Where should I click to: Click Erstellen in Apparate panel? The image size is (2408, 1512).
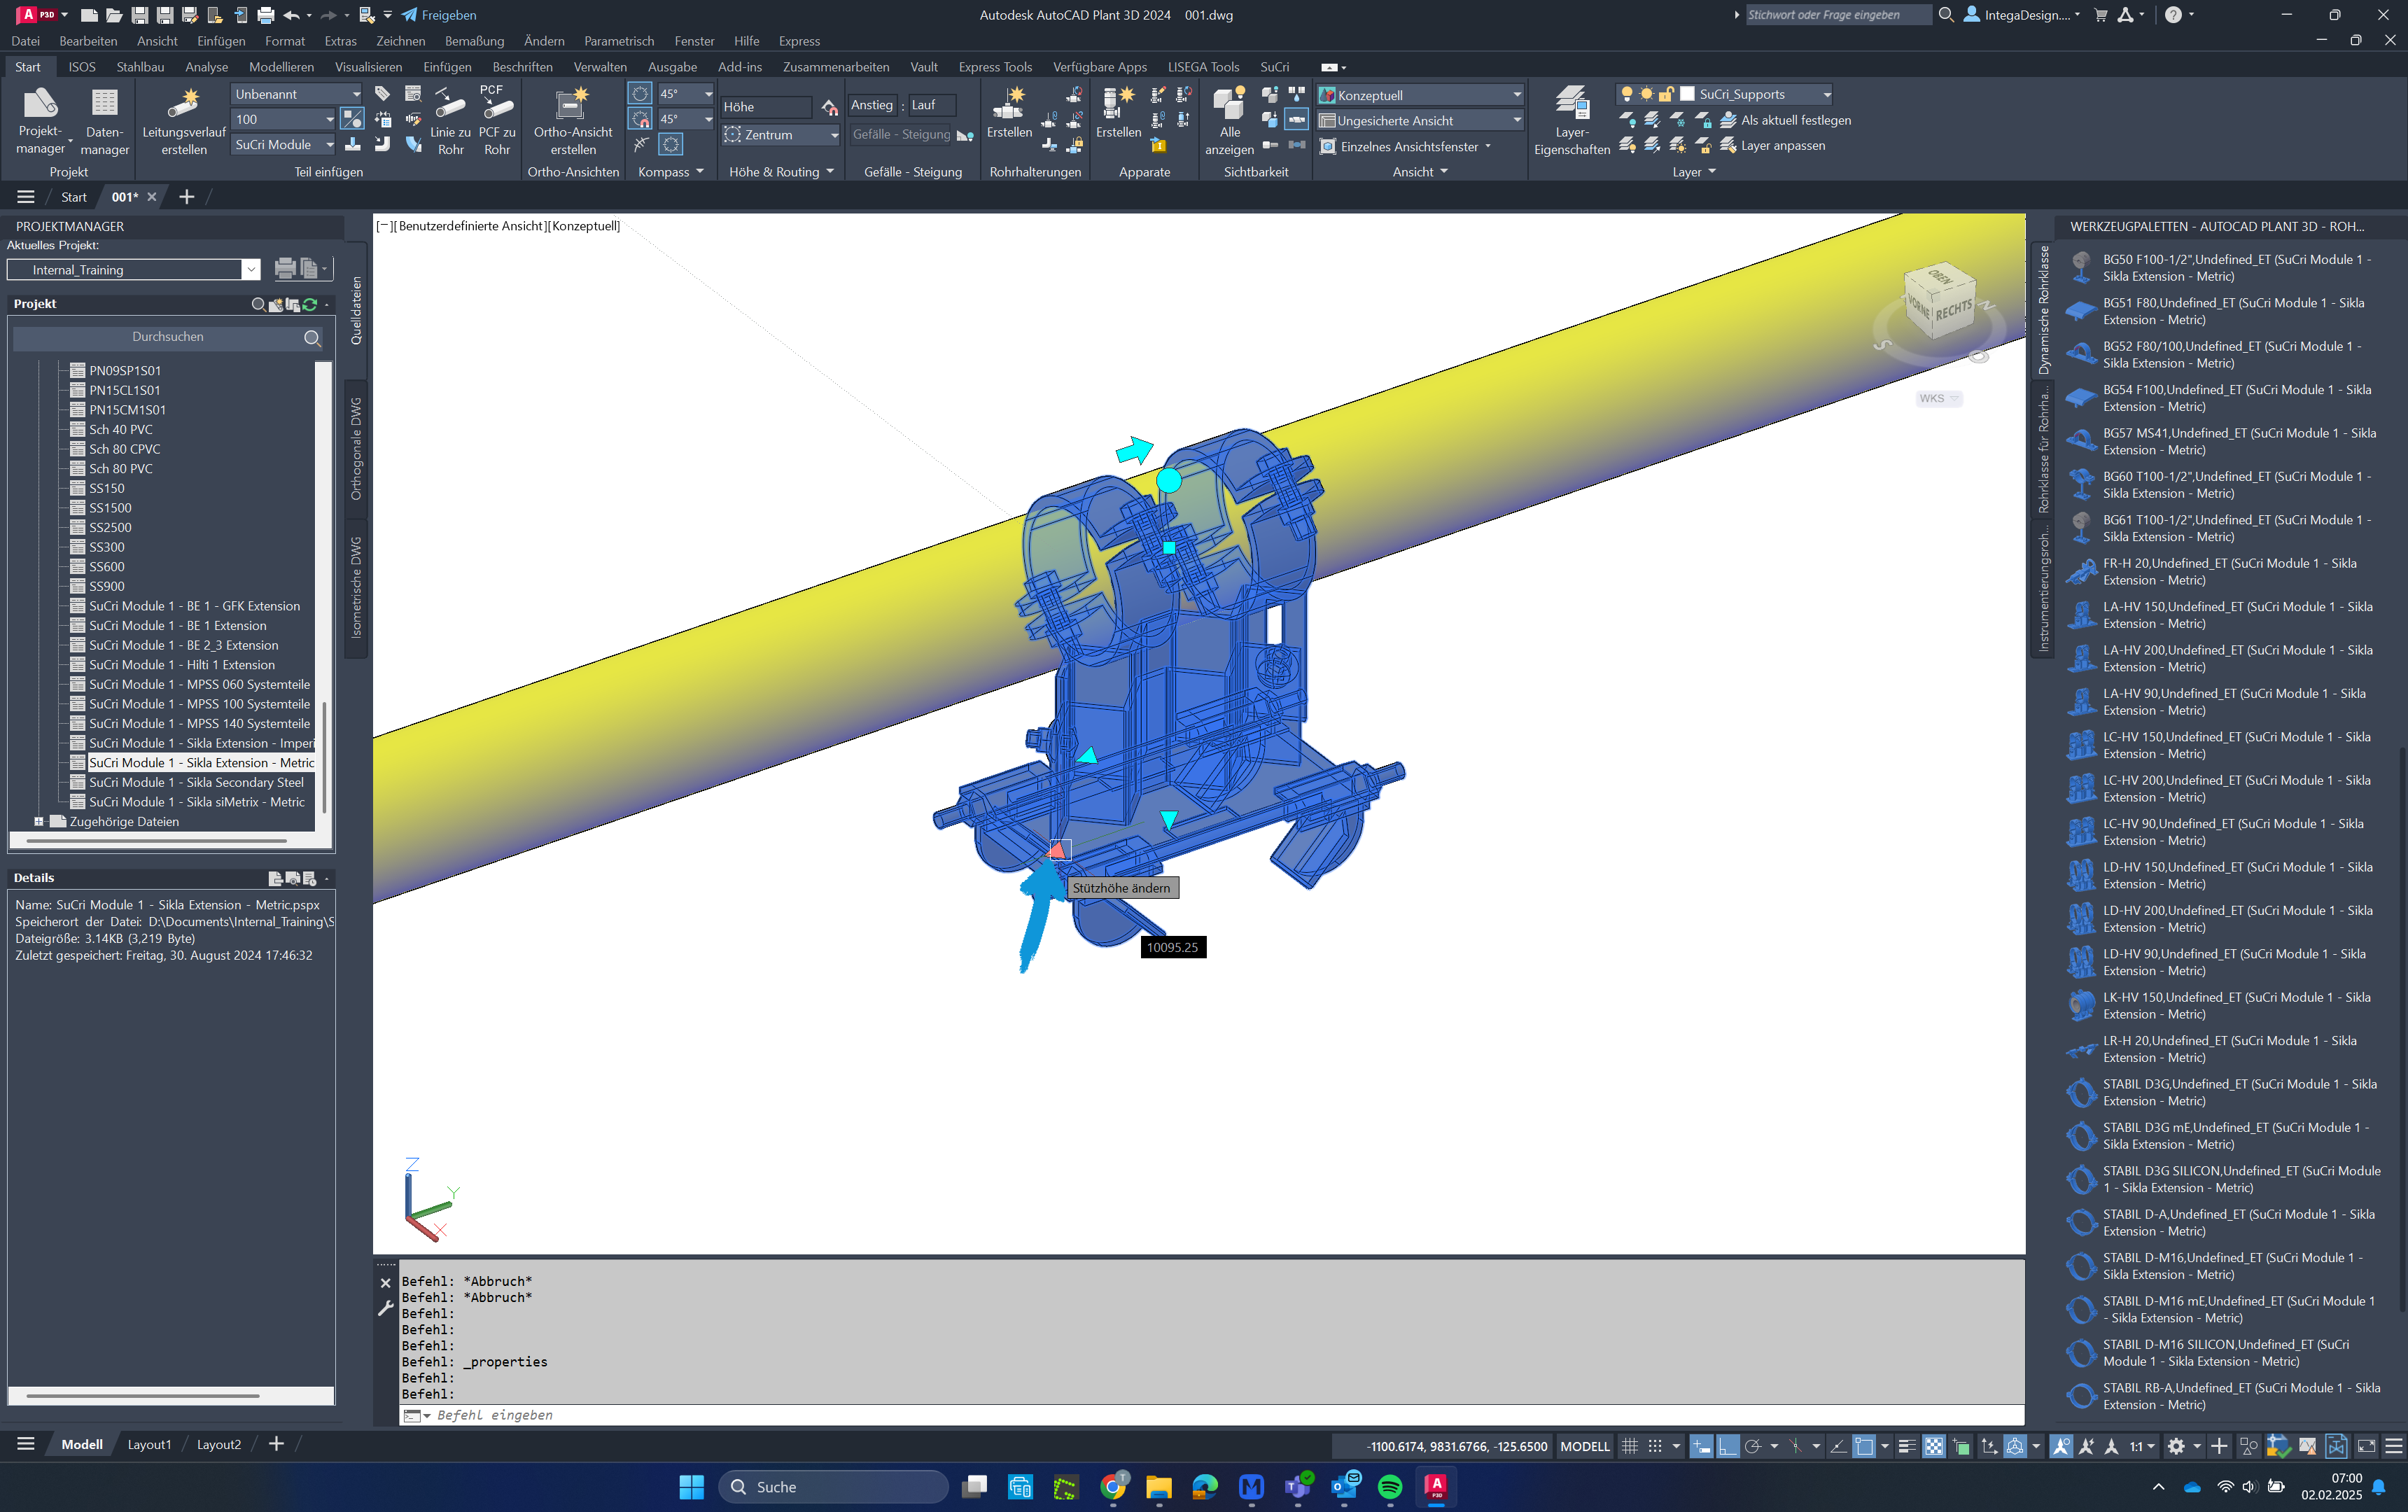pos(1118,112)
